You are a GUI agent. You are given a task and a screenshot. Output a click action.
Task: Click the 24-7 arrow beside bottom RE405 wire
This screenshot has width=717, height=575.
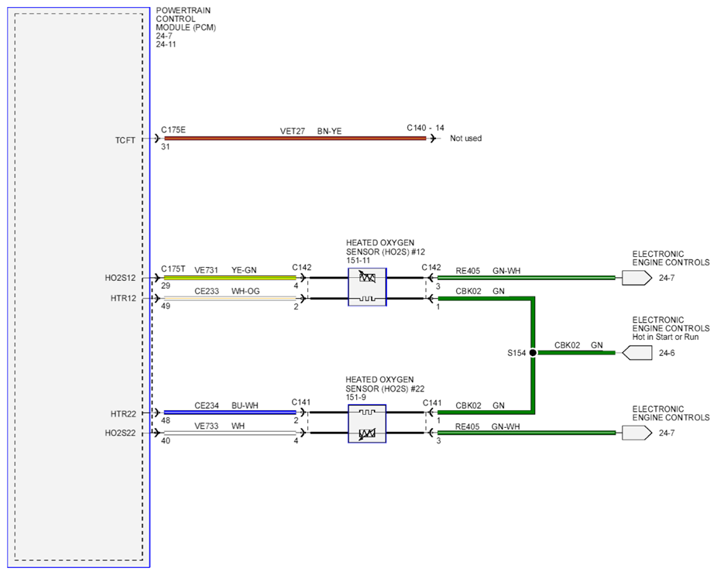coord(636,433)
